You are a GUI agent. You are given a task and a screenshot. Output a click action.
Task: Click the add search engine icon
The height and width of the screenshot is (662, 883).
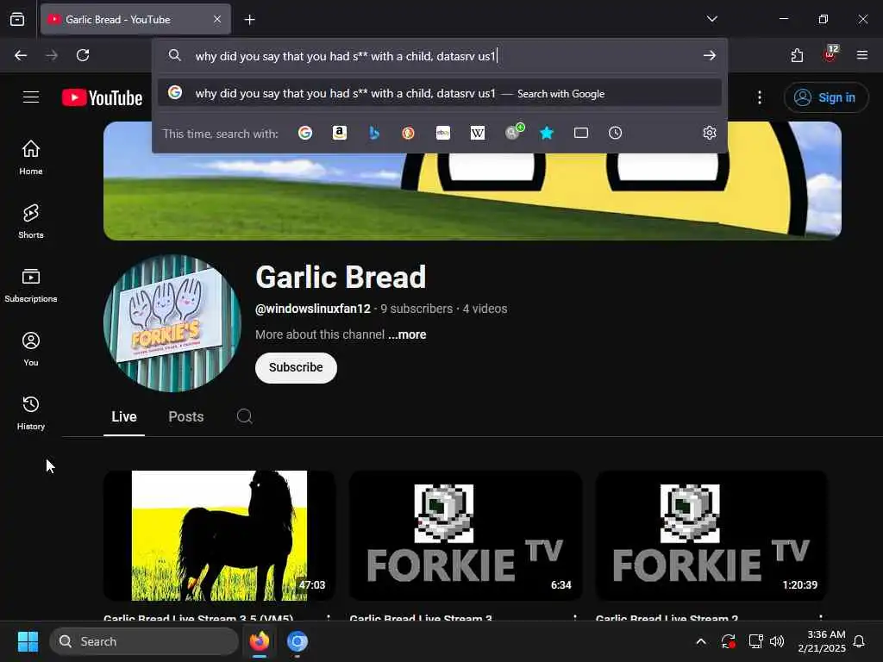click(x=514, y=132)
